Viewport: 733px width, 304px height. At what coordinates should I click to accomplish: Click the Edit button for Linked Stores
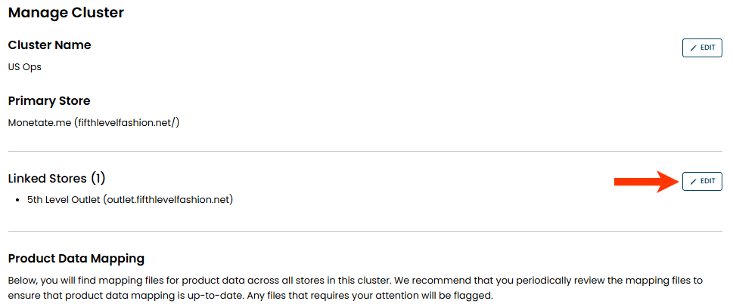pyautogui.click(x=702, y=181)
